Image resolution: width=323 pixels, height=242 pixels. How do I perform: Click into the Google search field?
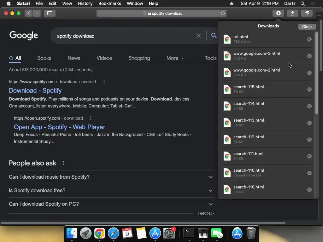pos(124,36)
